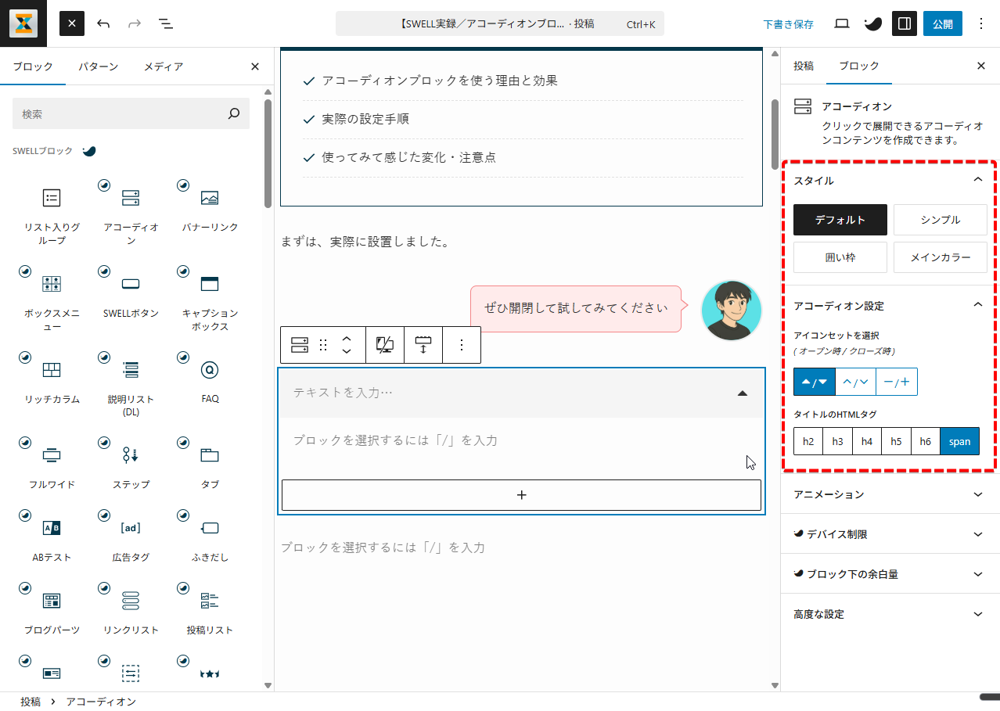The height and width of the screenshot is (711, 1000).
Task: Expand the デバイス制限 panel
Action: click(x=890, y=534)
